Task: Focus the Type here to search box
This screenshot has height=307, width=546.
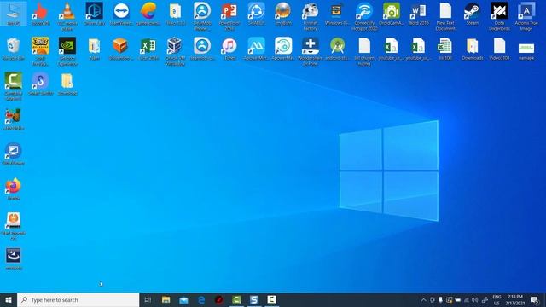Action: pos(78,299)
